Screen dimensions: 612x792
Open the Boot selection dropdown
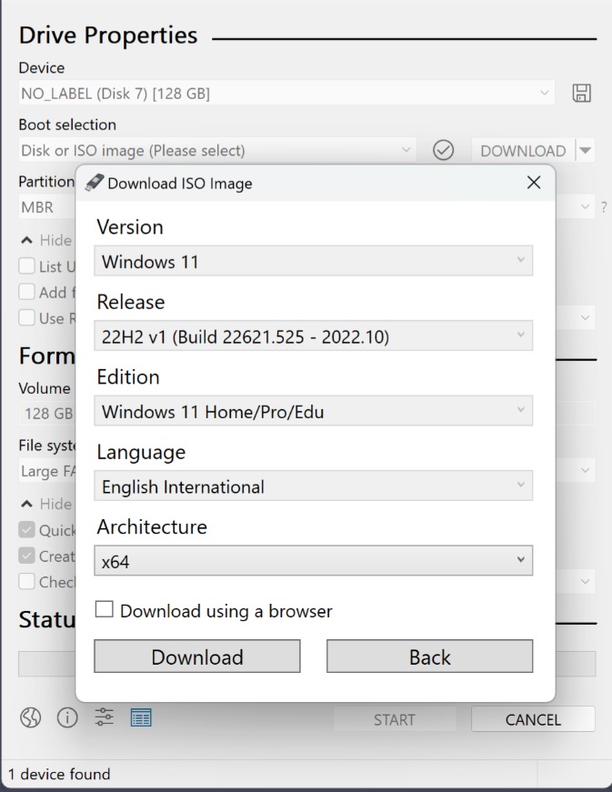click(217, 150)
